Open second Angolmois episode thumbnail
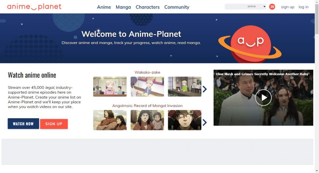 tap(147, 120)
